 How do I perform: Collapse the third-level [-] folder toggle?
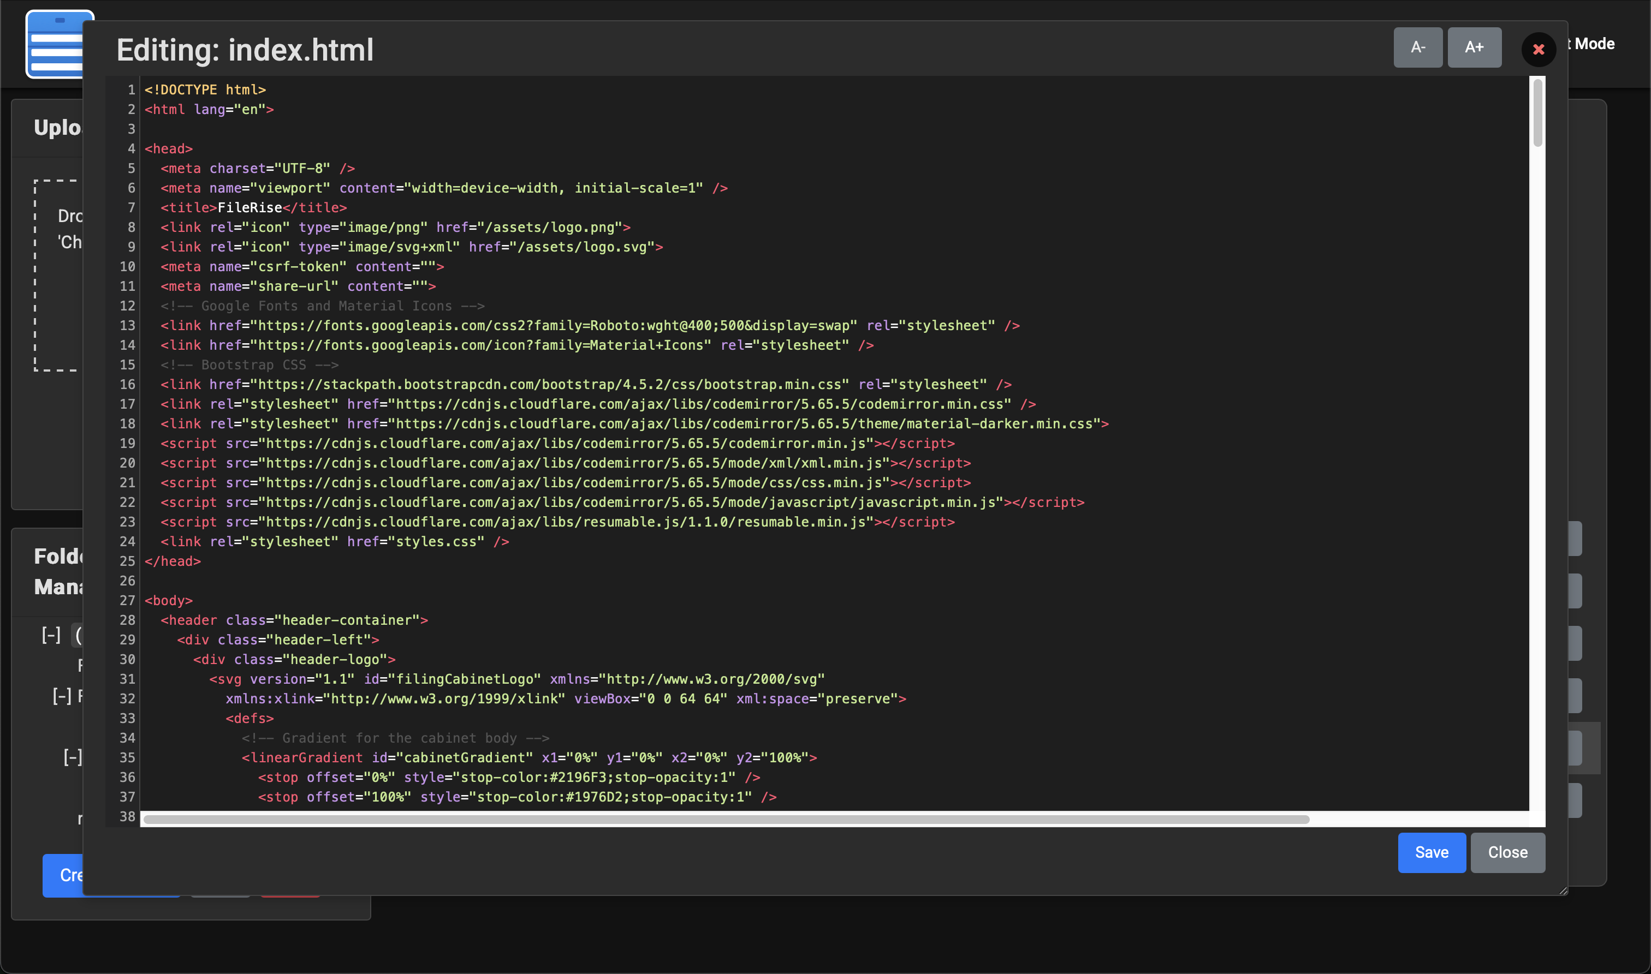pos(72,757)
